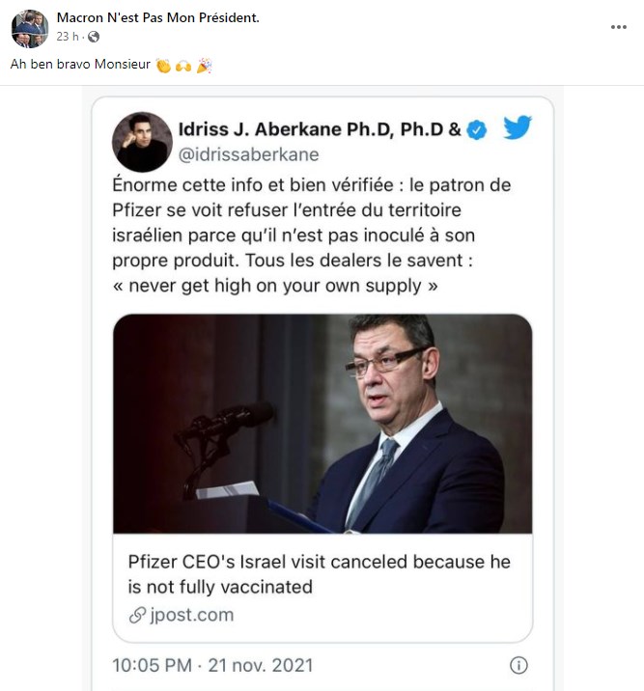This screenshot has width=644, height=691.
Task: Open Macron N'est Pas Mon Président page avatar
Action: pos(30,29)
